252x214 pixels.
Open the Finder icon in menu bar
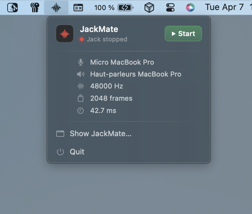[13, 8]
